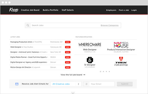Click the Portchester, NY location

[x=56, y=42]
